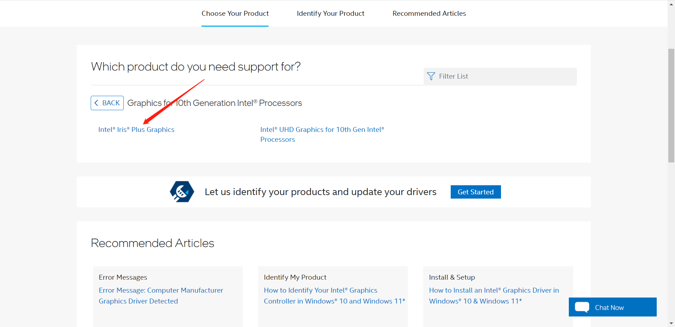Click the page vertical scrollbar thumb

click(x=671, y=105)
